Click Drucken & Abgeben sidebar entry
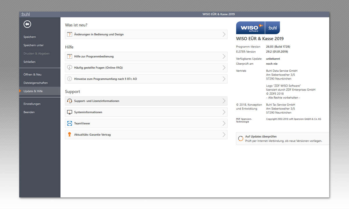Screen dimensions: 349x209 pyautogui.click(x=37, y=53)
